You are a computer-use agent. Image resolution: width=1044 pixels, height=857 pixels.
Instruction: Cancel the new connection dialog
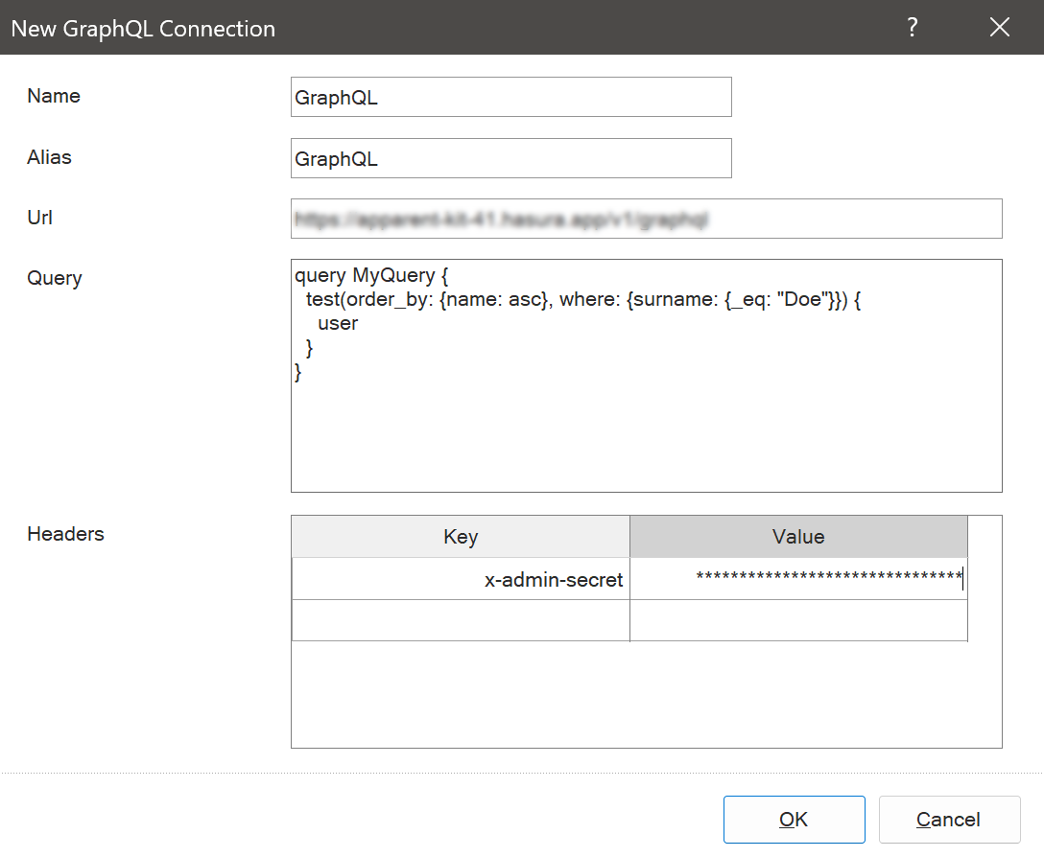949,819
